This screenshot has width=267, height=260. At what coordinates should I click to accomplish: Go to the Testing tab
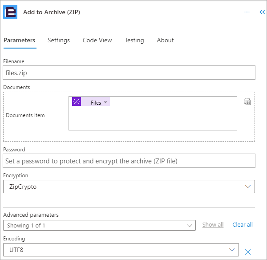(134, 41)
